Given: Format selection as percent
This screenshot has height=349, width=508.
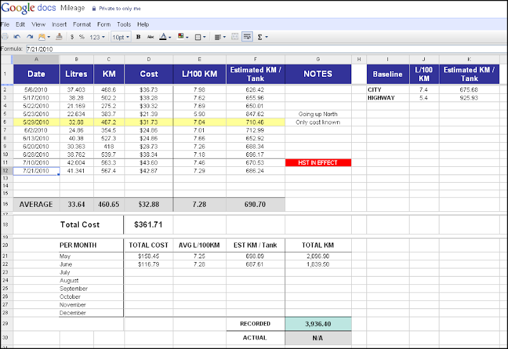Looking at the screenshot, I should click(82, 37).
